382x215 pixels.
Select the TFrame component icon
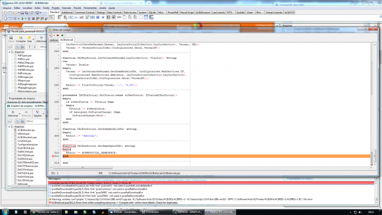(x=146, y=17)
